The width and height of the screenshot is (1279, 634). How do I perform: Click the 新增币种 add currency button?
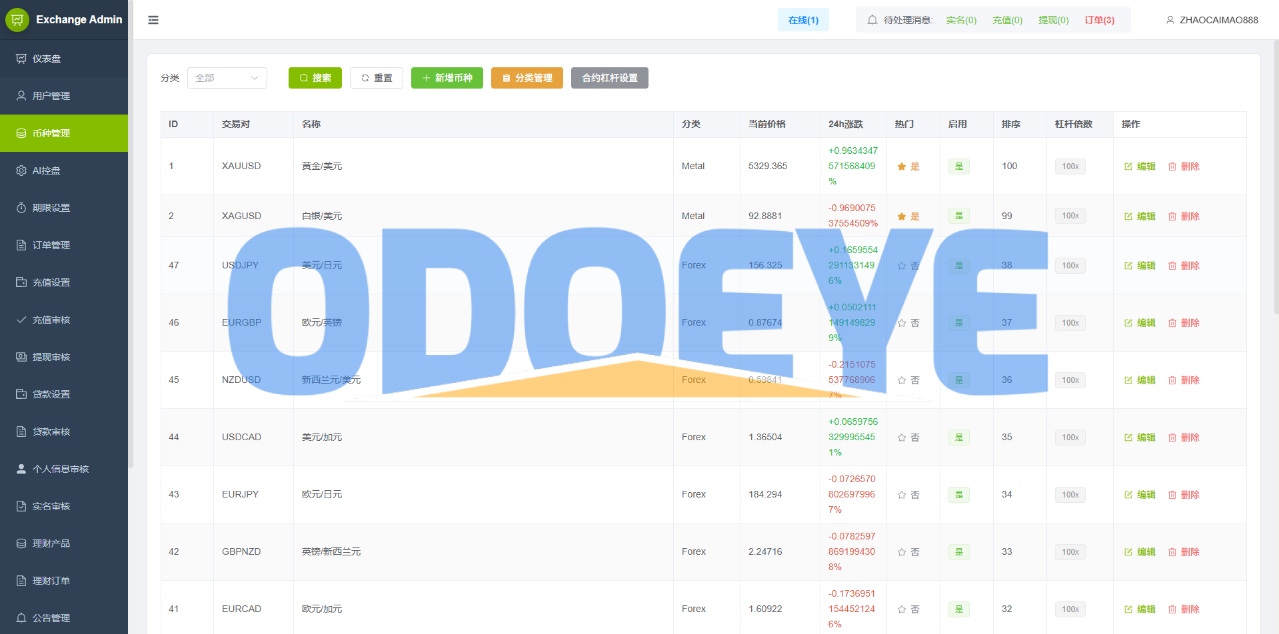[447, 78]
